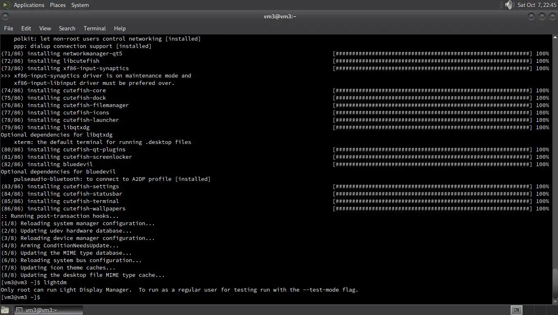Maximize the vm3@vm3:~ terminal window
The image size is (558, 315).
pos(542,16)
